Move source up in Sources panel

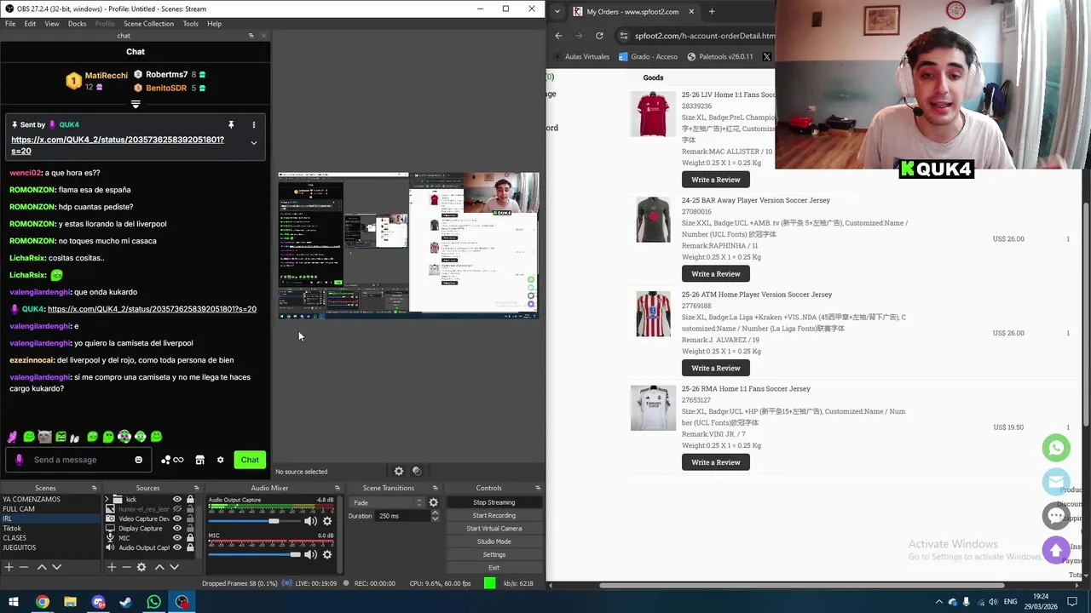[159, 567]
